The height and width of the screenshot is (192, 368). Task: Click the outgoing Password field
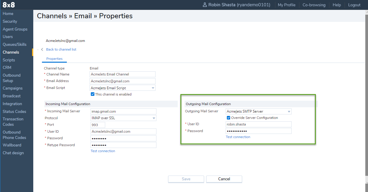pos(259,131)
